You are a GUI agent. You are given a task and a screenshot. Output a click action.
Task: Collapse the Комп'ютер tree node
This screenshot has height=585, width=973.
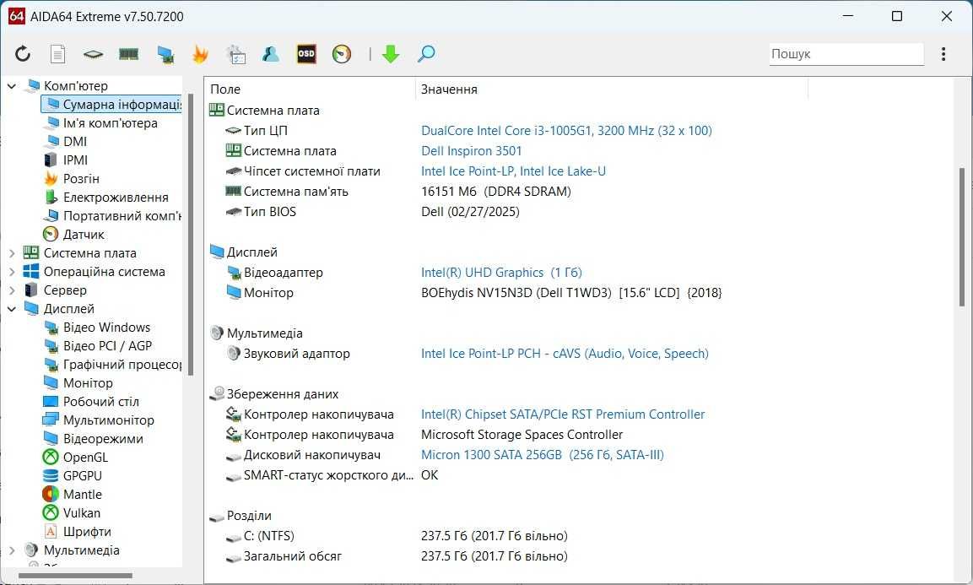[12, 86]
